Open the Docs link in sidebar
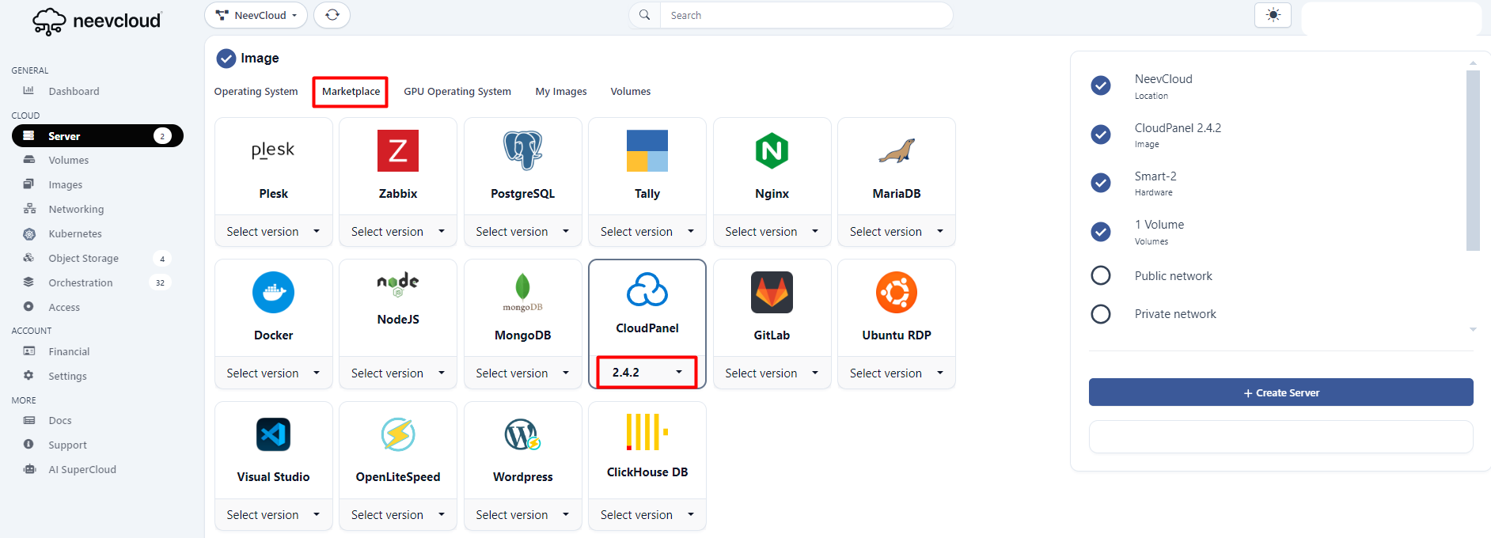This screenshot has height=538, width=1491. [60, 420]
